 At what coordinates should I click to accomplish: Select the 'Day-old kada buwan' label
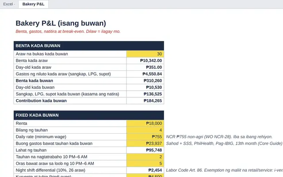[x=35, y=88]
